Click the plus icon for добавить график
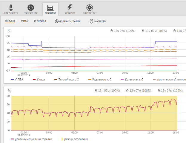 57,21
